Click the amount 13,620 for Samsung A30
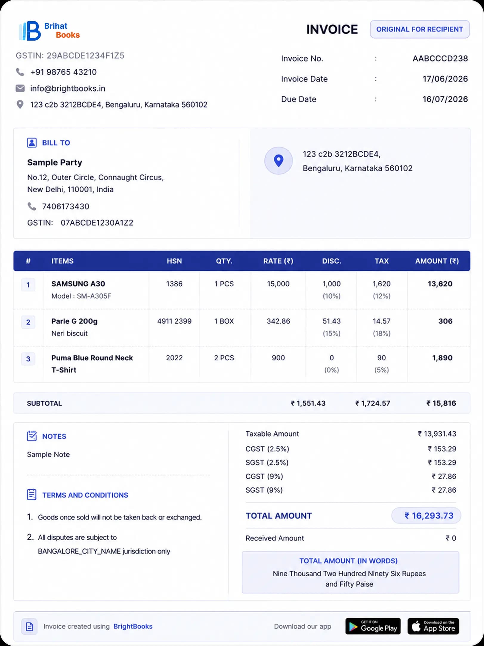This screenshot has height=646, width=484. tap(440, 284)
